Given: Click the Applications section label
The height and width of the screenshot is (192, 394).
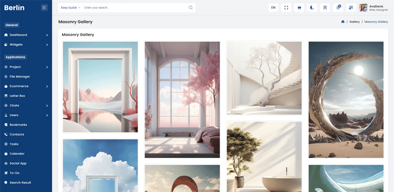Looking at the screenshot, I should coord(16,57).
